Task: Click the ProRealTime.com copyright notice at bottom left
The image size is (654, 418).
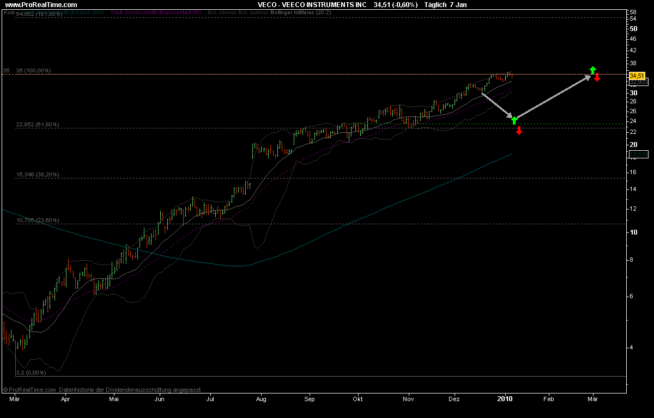Action: [x=101, y=390]
